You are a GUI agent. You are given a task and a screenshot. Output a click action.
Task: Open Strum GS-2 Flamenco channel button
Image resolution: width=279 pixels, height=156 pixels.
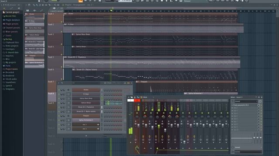(x=86, y=107)
